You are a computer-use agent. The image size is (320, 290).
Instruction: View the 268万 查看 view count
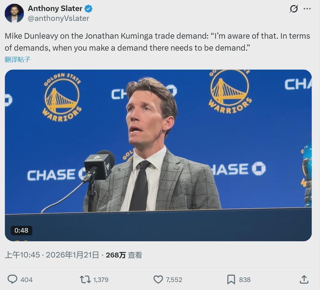[124, 255]
